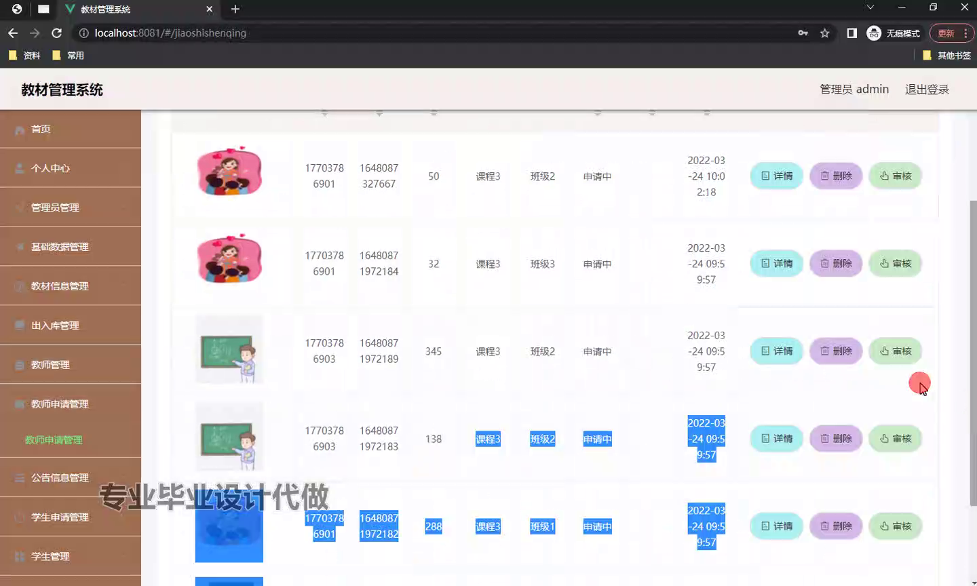This screenshot has width=977, height=586.
Task: Click the 更新 browser button
Action: pos(952,33)
